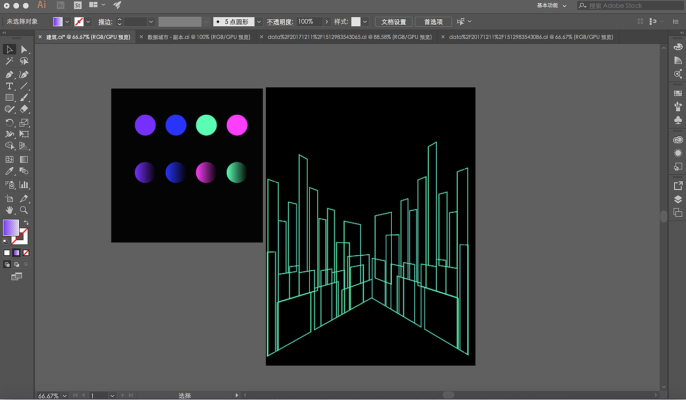Select the Eraser tool
The height and width of the screenshot is (400, 686).
24,109
